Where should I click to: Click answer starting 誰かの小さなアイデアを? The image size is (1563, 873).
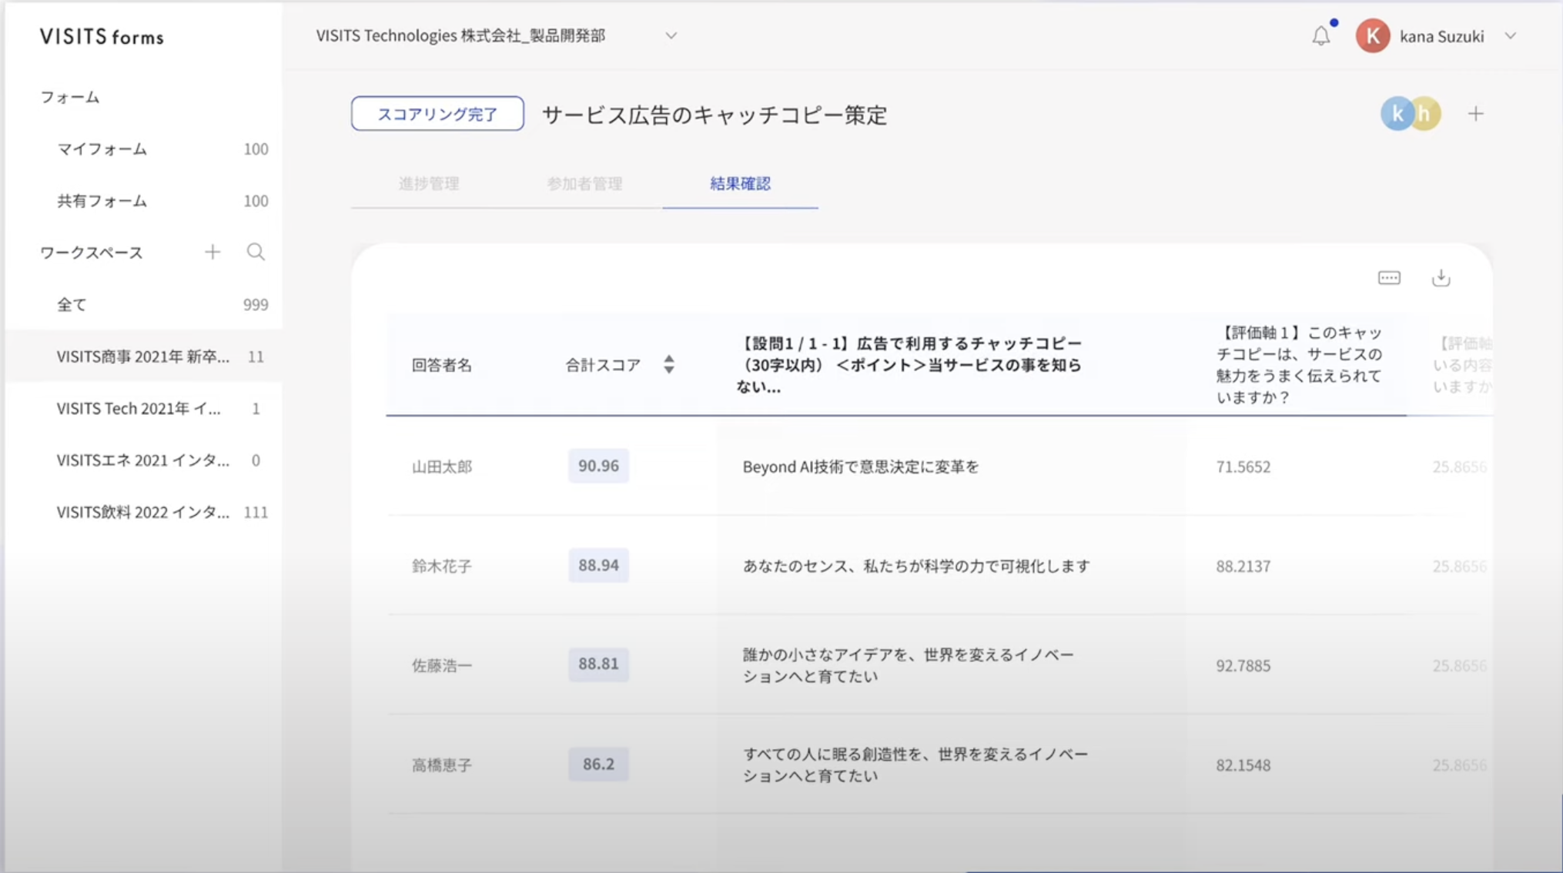pyautogui.click(x=908, y=665)
